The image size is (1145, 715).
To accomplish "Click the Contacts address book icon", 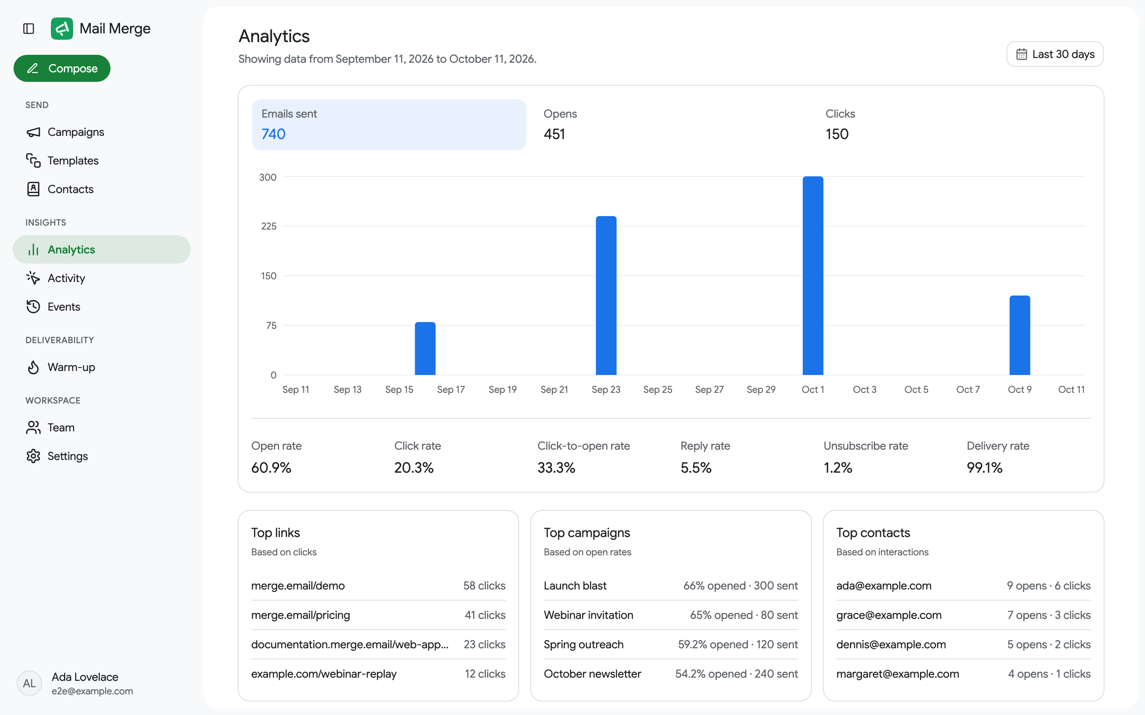I will point(33,189).
